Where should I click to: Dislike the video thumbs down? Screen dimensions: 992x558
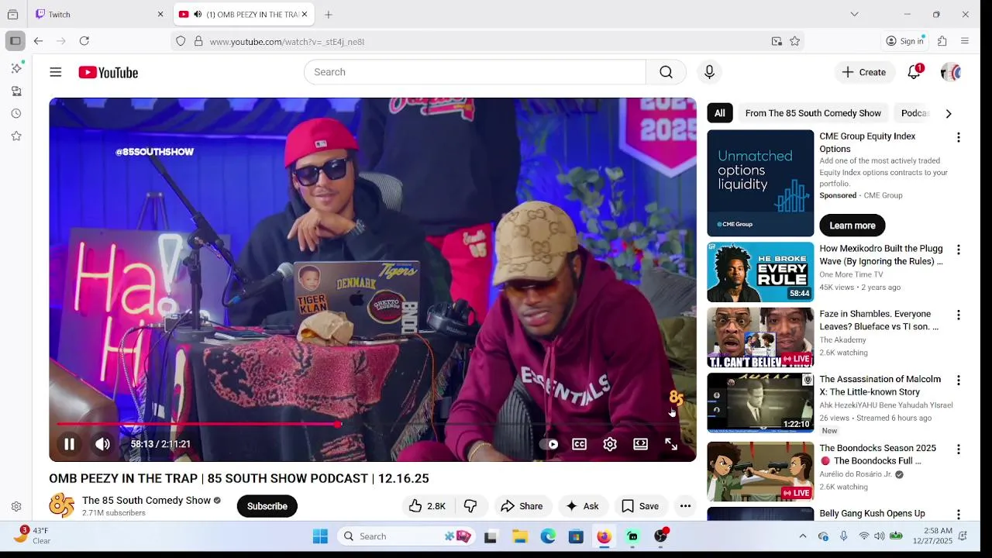pyautogui.click(x=470, y=506)
